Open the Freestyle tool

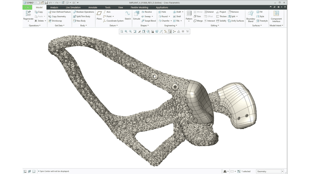262,21
